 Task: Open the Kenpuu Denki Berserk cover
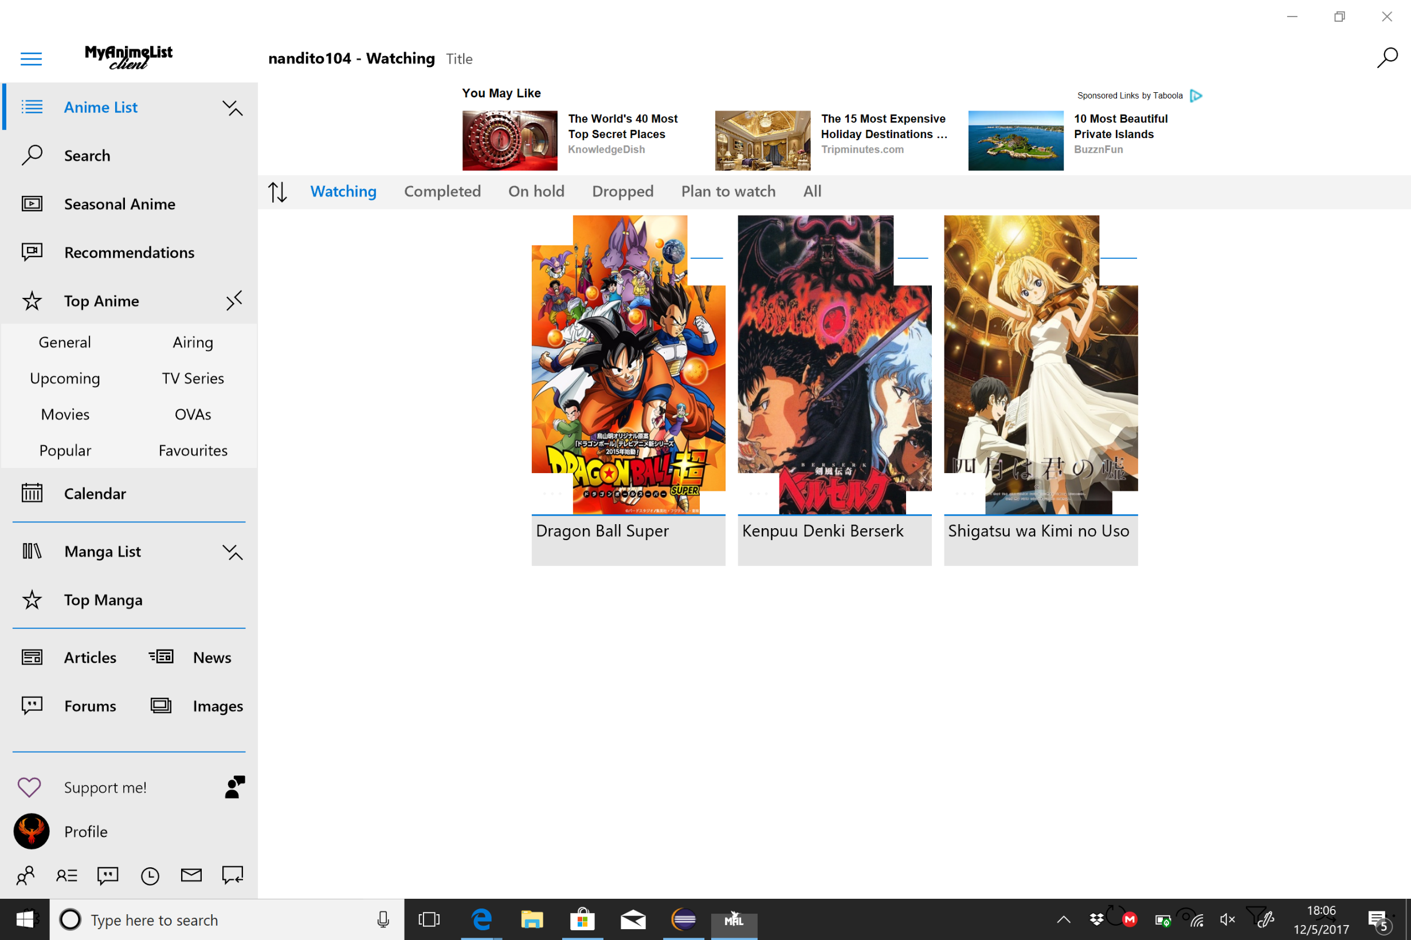click(x=834, y=364)
